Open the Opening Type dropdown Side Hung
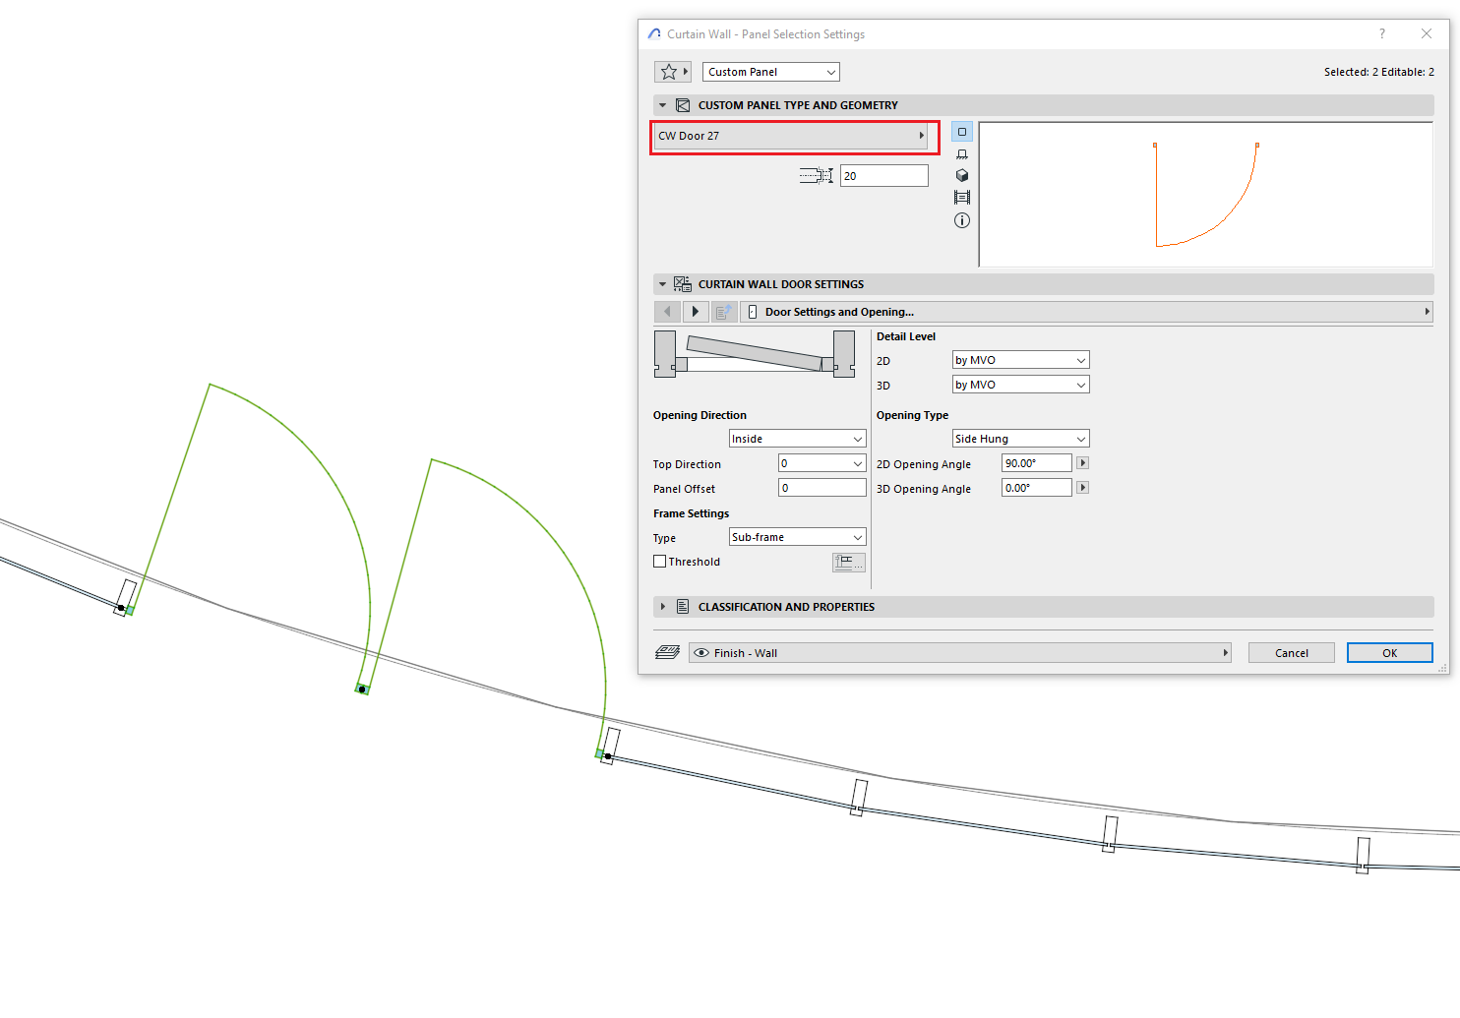This screenshot has height=1018, width=1460. [1020, 439]
